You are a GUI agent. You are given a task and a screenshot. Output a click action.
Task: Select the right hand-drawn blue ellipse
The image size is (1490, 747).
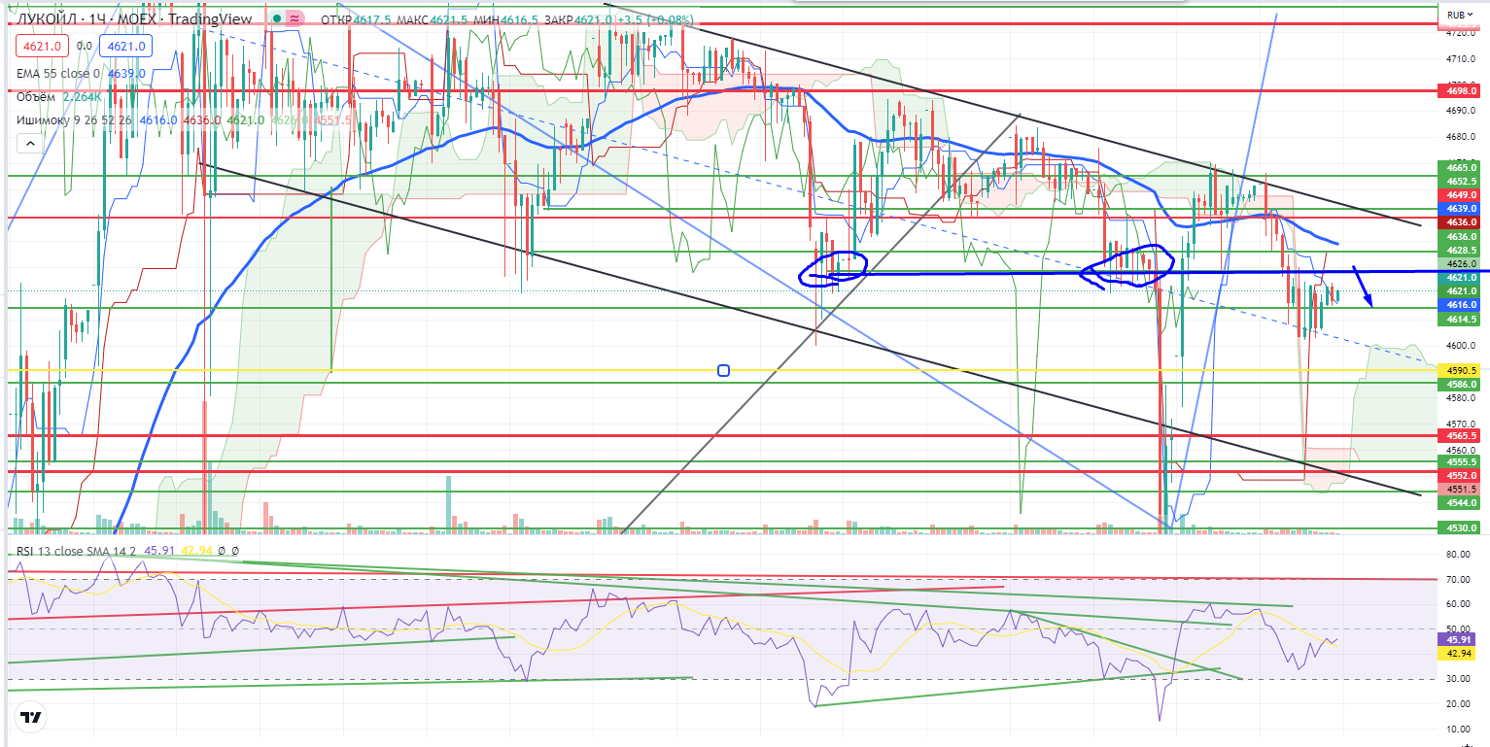[1129, 264]
